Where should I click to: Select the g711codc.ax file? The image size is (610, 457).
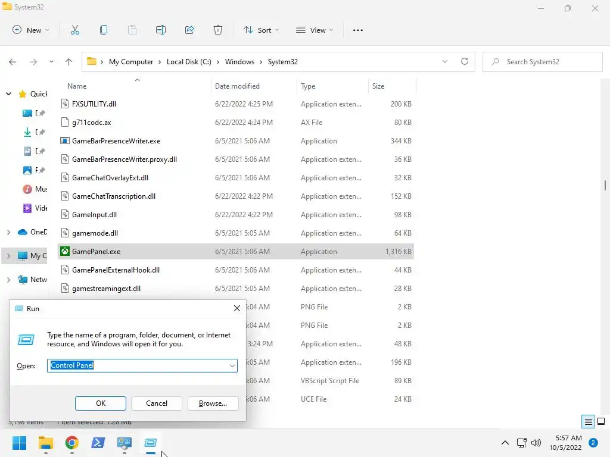(236, 123)
